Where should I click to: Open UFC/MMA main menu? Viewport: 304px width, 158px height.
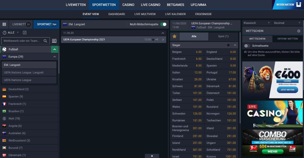point(198,5)
